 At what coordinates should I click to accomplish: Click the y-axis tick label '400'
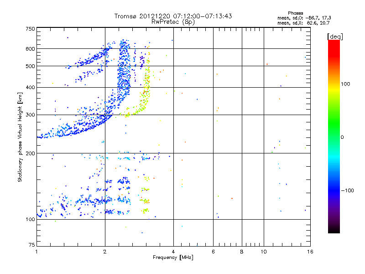(30, 88)
